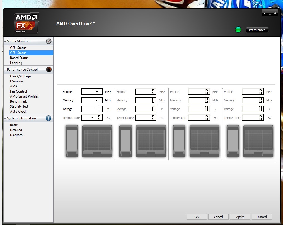This screenshot has width=283, height=225.
Task: Open AMD Smart Profiles
Action: tap(24, 96)
